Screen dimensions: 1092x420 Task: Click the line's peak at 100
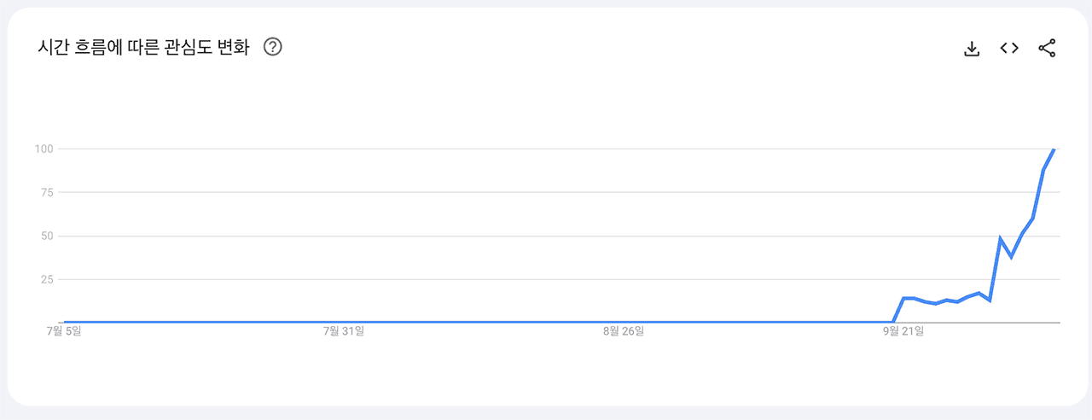point(1054,149)
